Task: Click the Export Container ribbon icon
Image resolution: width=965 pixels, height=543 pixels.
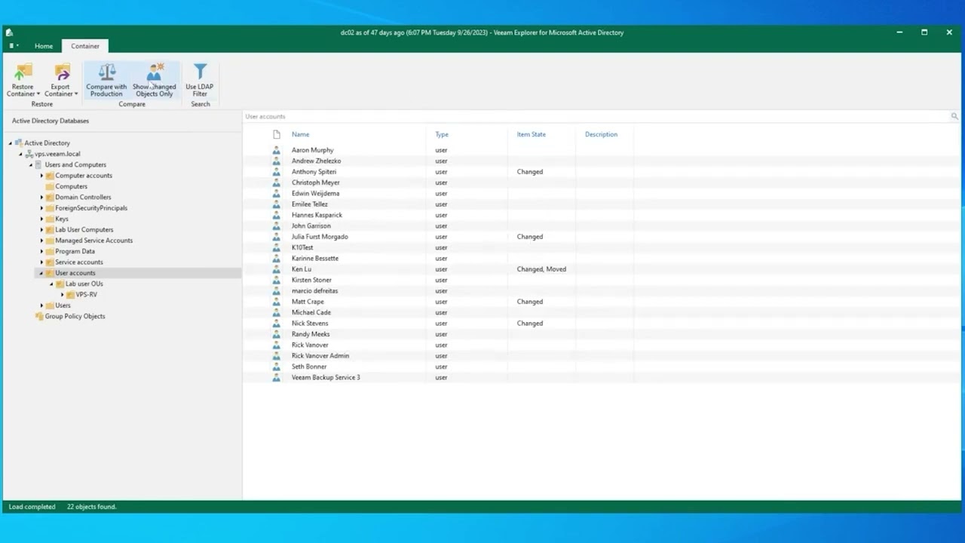Action: pyautogui.click(x=61, y=72)
